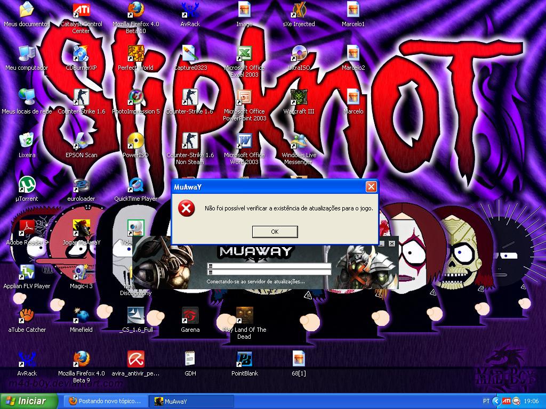Click the lower MuAway launcher progress bar
This screenshot has height=409, width=546.
pyautogui.click(x=269, y=272)
